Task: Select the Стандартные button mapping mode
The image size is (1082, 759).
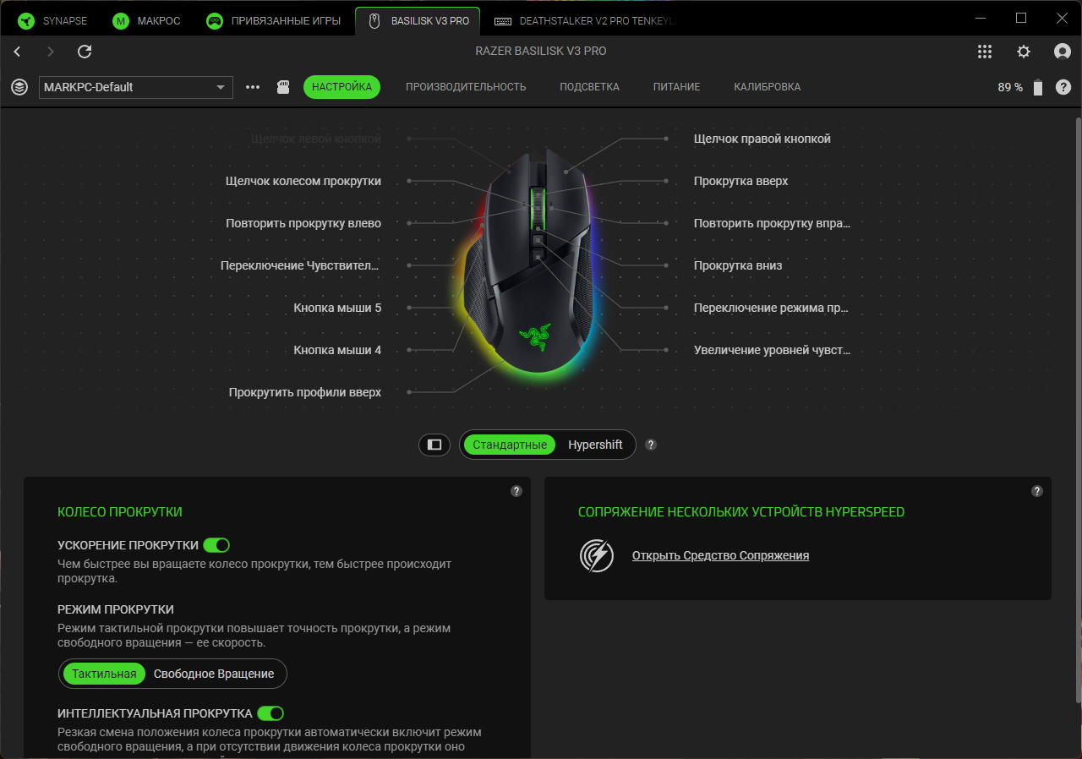Action: pos(510,445)
